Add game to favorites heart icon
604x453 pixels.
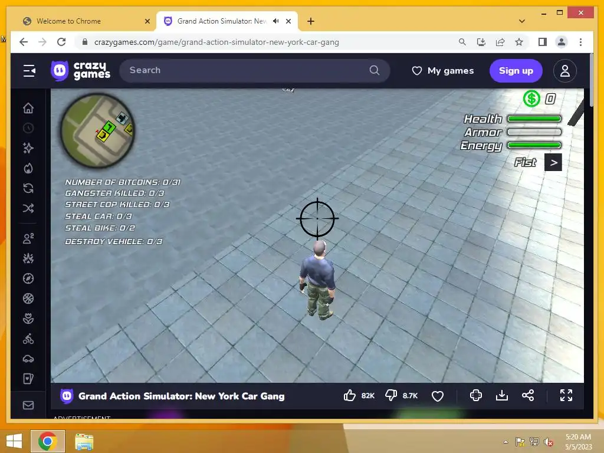pos(438,396)
